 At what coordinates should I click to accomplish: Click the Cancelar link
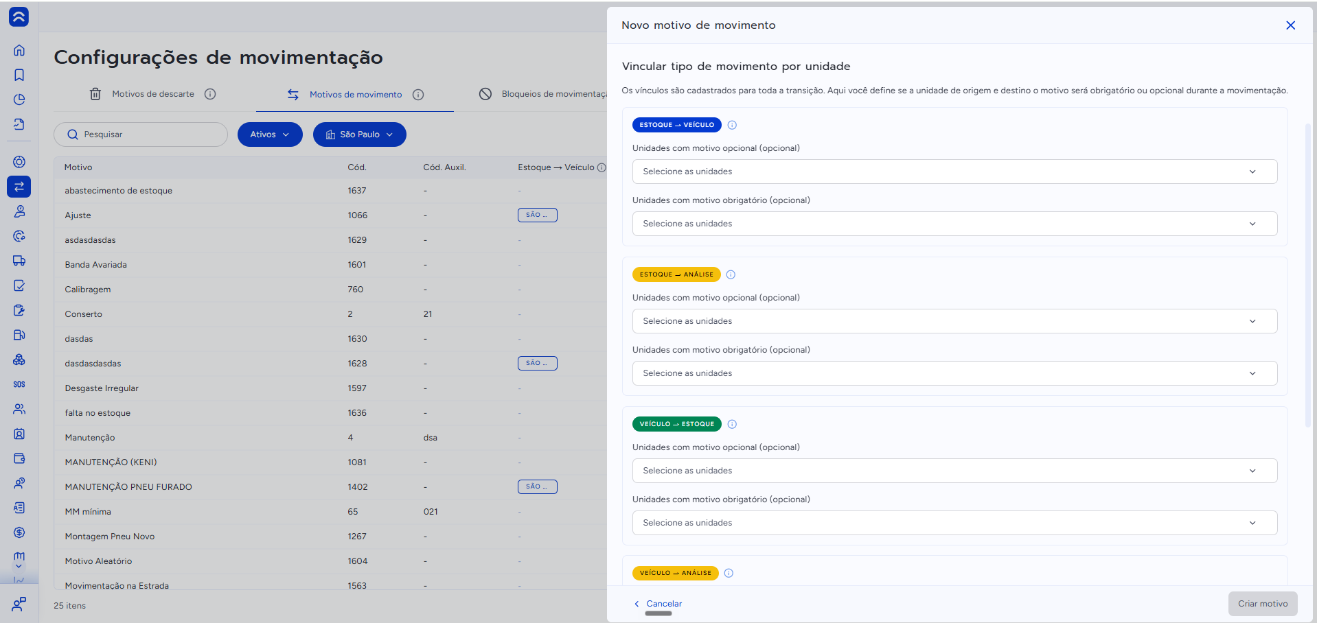coord(658,604)
